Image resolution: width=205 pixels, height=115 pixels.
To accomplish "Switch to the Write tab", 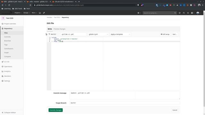I will (50, 29).
